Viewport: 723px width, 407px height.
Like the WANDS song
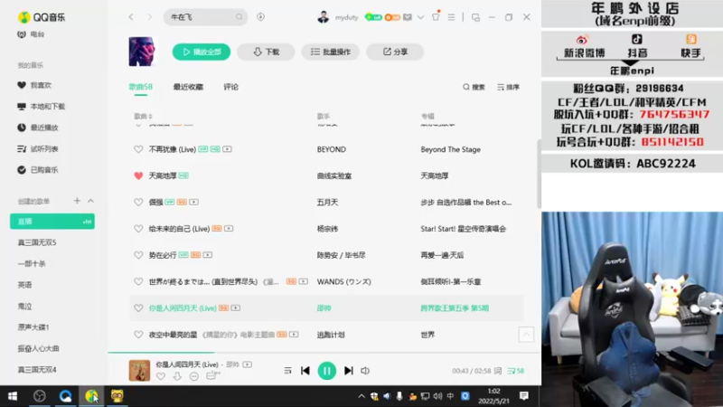[x=138, y=281]
